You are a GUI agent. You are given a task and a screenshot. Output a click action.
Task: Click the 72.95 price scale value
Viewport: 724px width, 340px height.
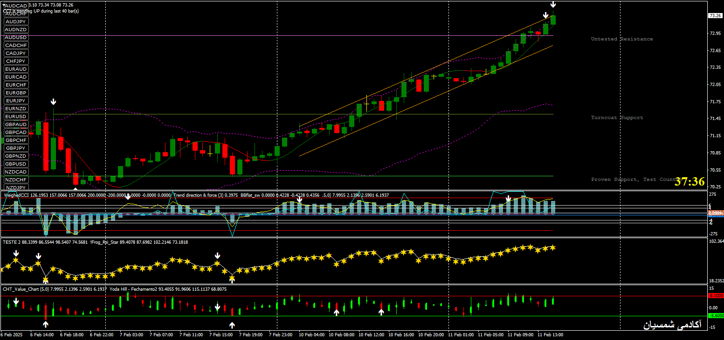click(715, 33)
